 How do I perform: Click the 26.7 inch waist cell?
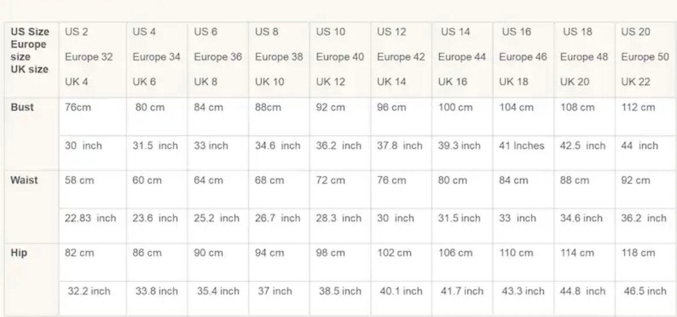pyautogui.click(x=278, y=218)
